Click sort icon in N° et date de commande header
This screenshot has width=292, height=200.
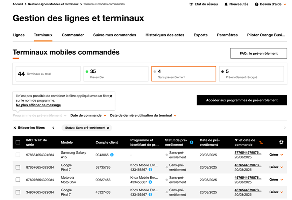pyautogui.click(x=261, y=142)
